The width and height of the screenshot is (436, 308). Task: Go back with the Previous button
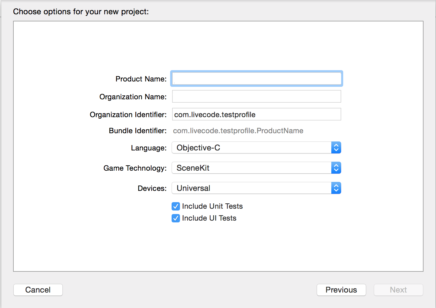341,290
